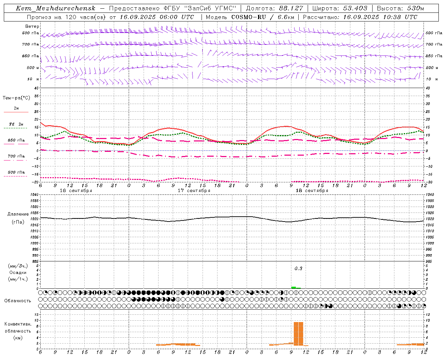Click the (гПа) unit under Давление

click(x=18, y=222)
